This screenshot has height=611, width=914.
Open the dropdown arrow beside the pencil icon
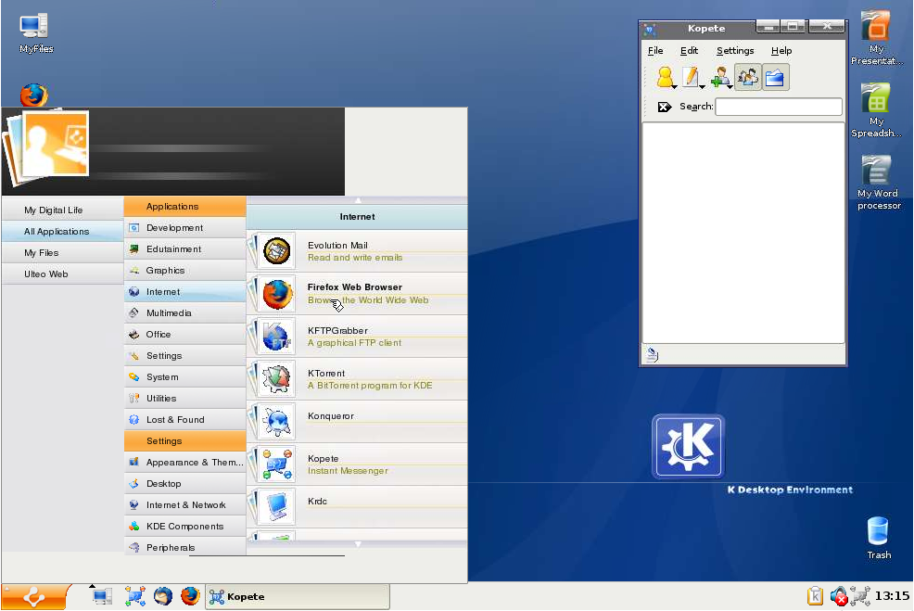point(702,87)
